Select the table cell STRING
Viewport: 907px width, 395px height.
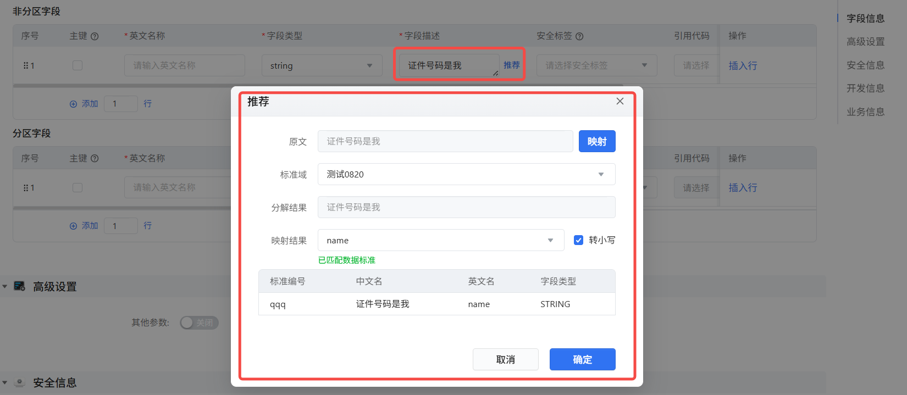[555, 304]
